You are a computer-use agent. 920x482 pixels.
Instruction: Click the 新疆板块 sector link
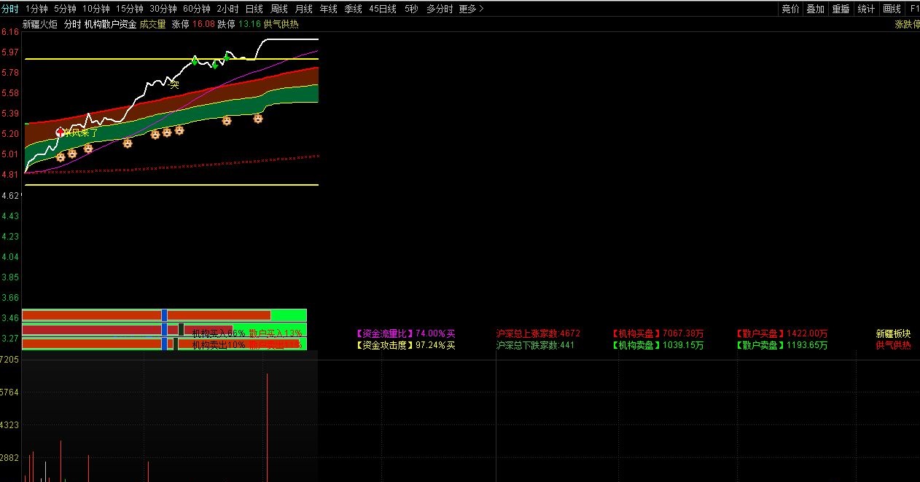click(893, 333)
